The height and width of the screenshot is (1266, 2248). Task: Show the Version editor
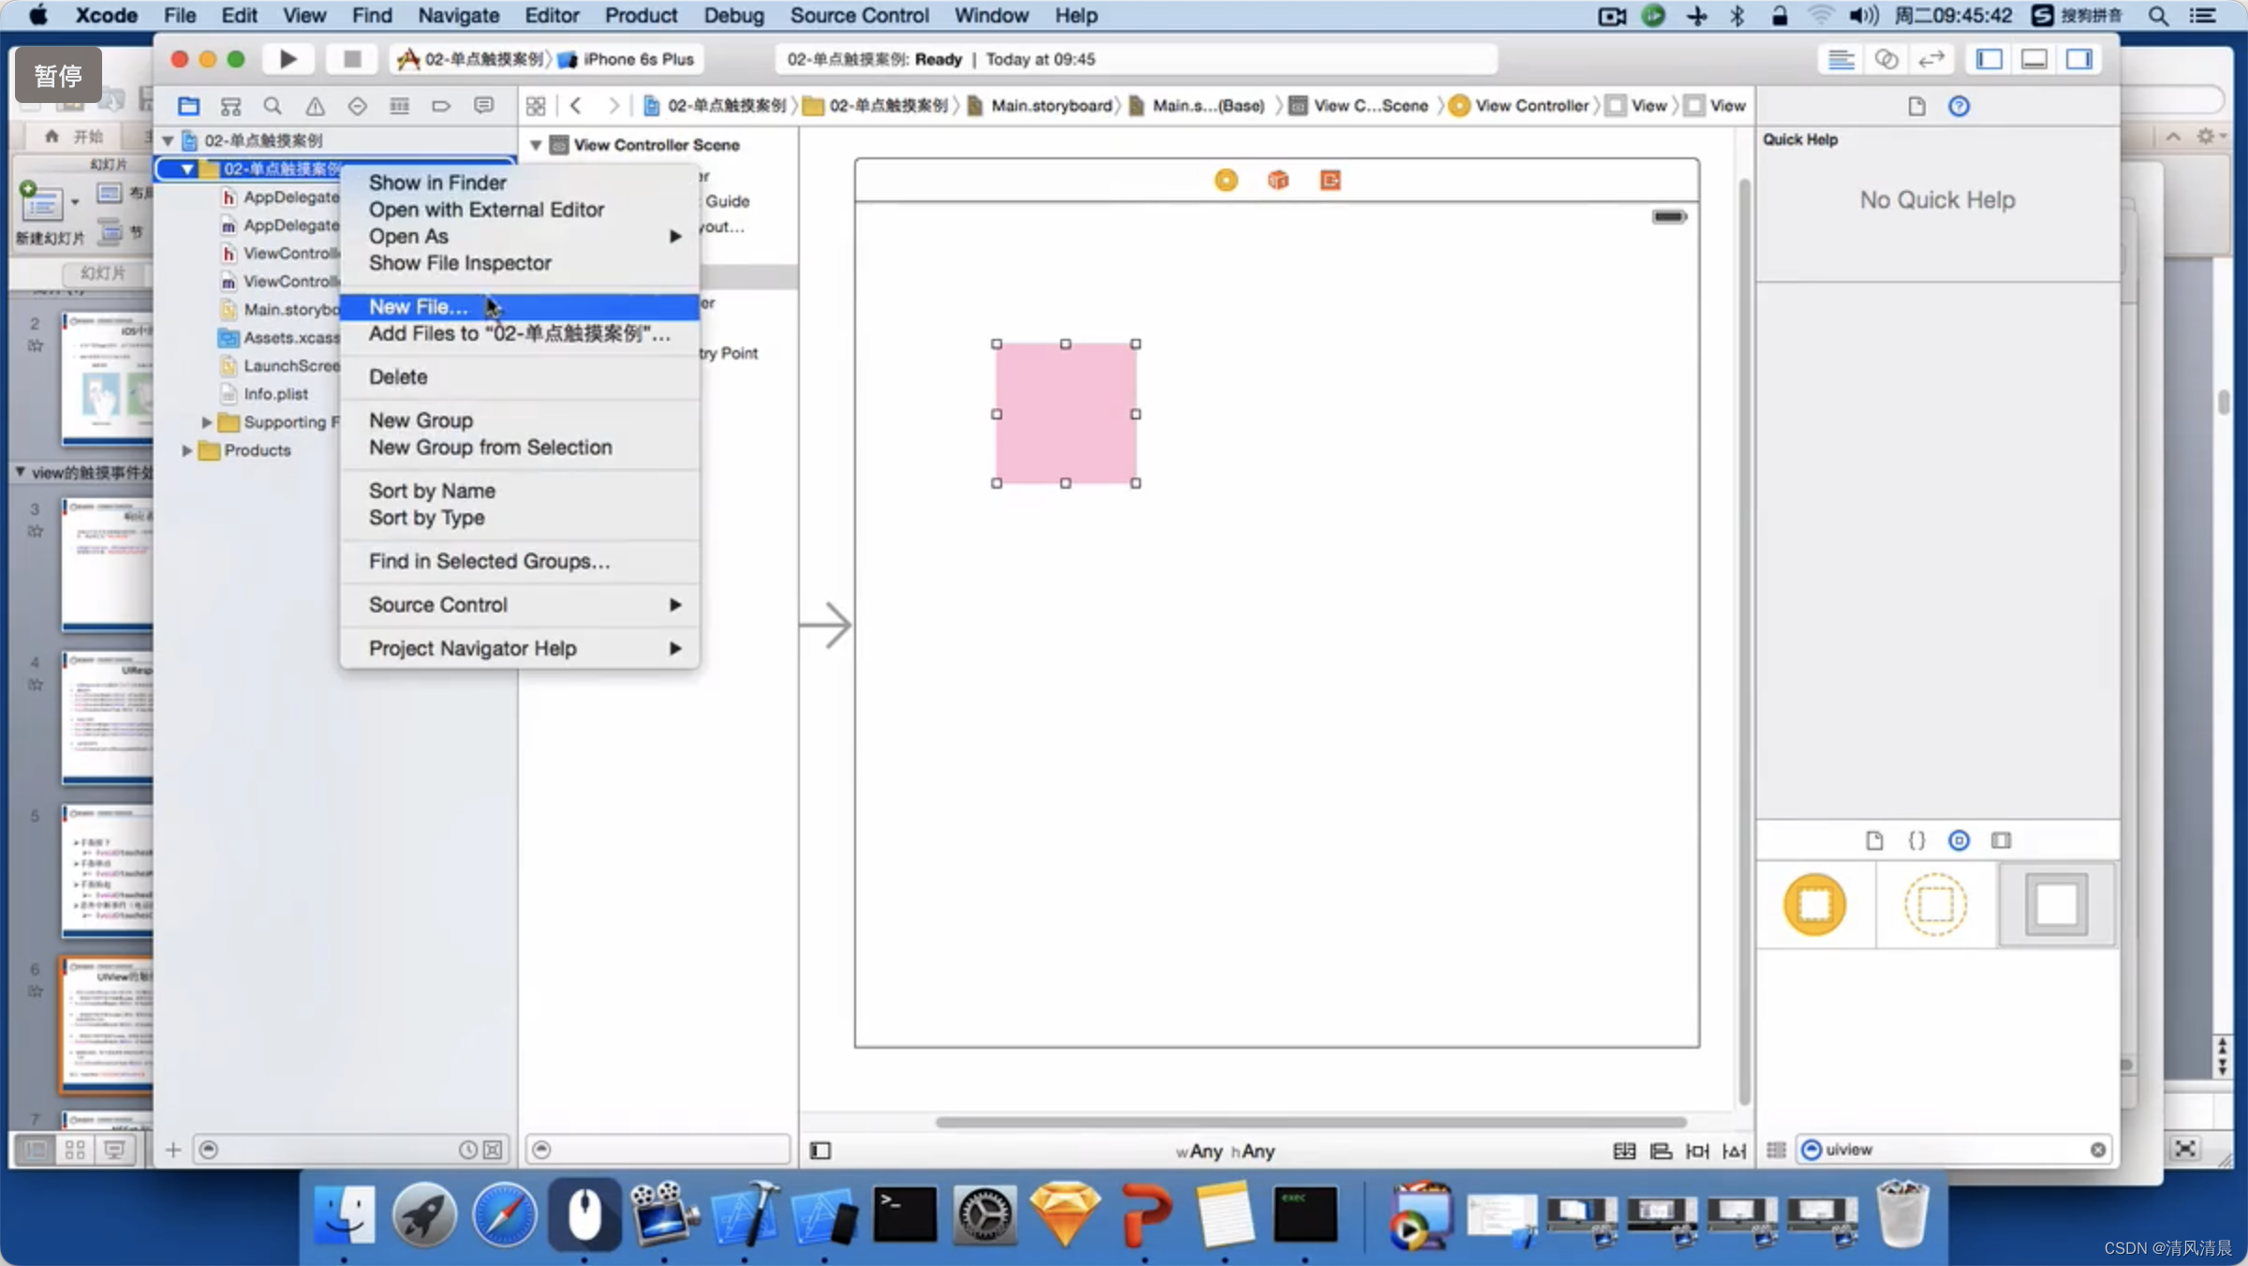(1931, 59)
